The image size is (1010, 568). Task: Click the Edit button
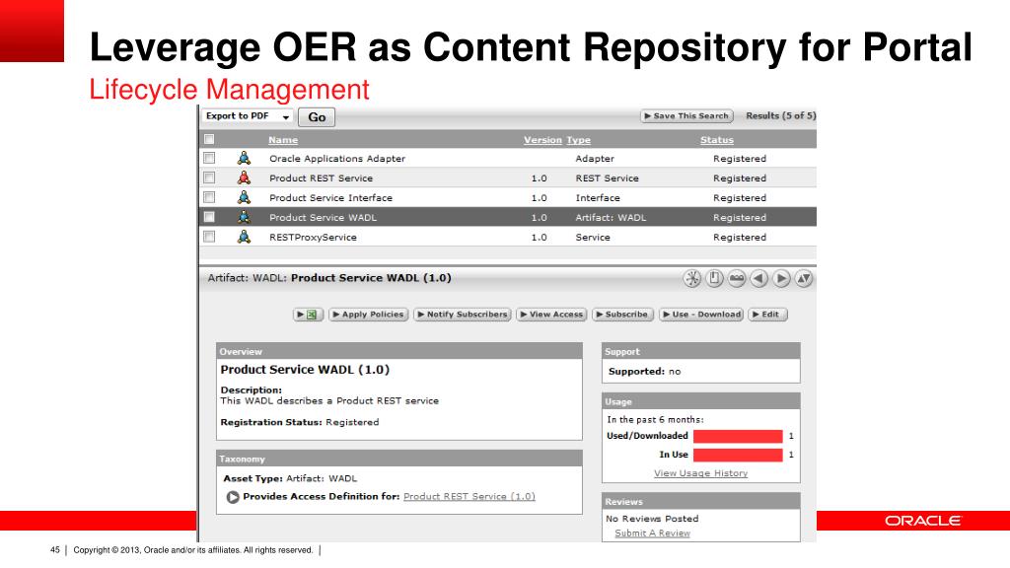pos(767,315)
